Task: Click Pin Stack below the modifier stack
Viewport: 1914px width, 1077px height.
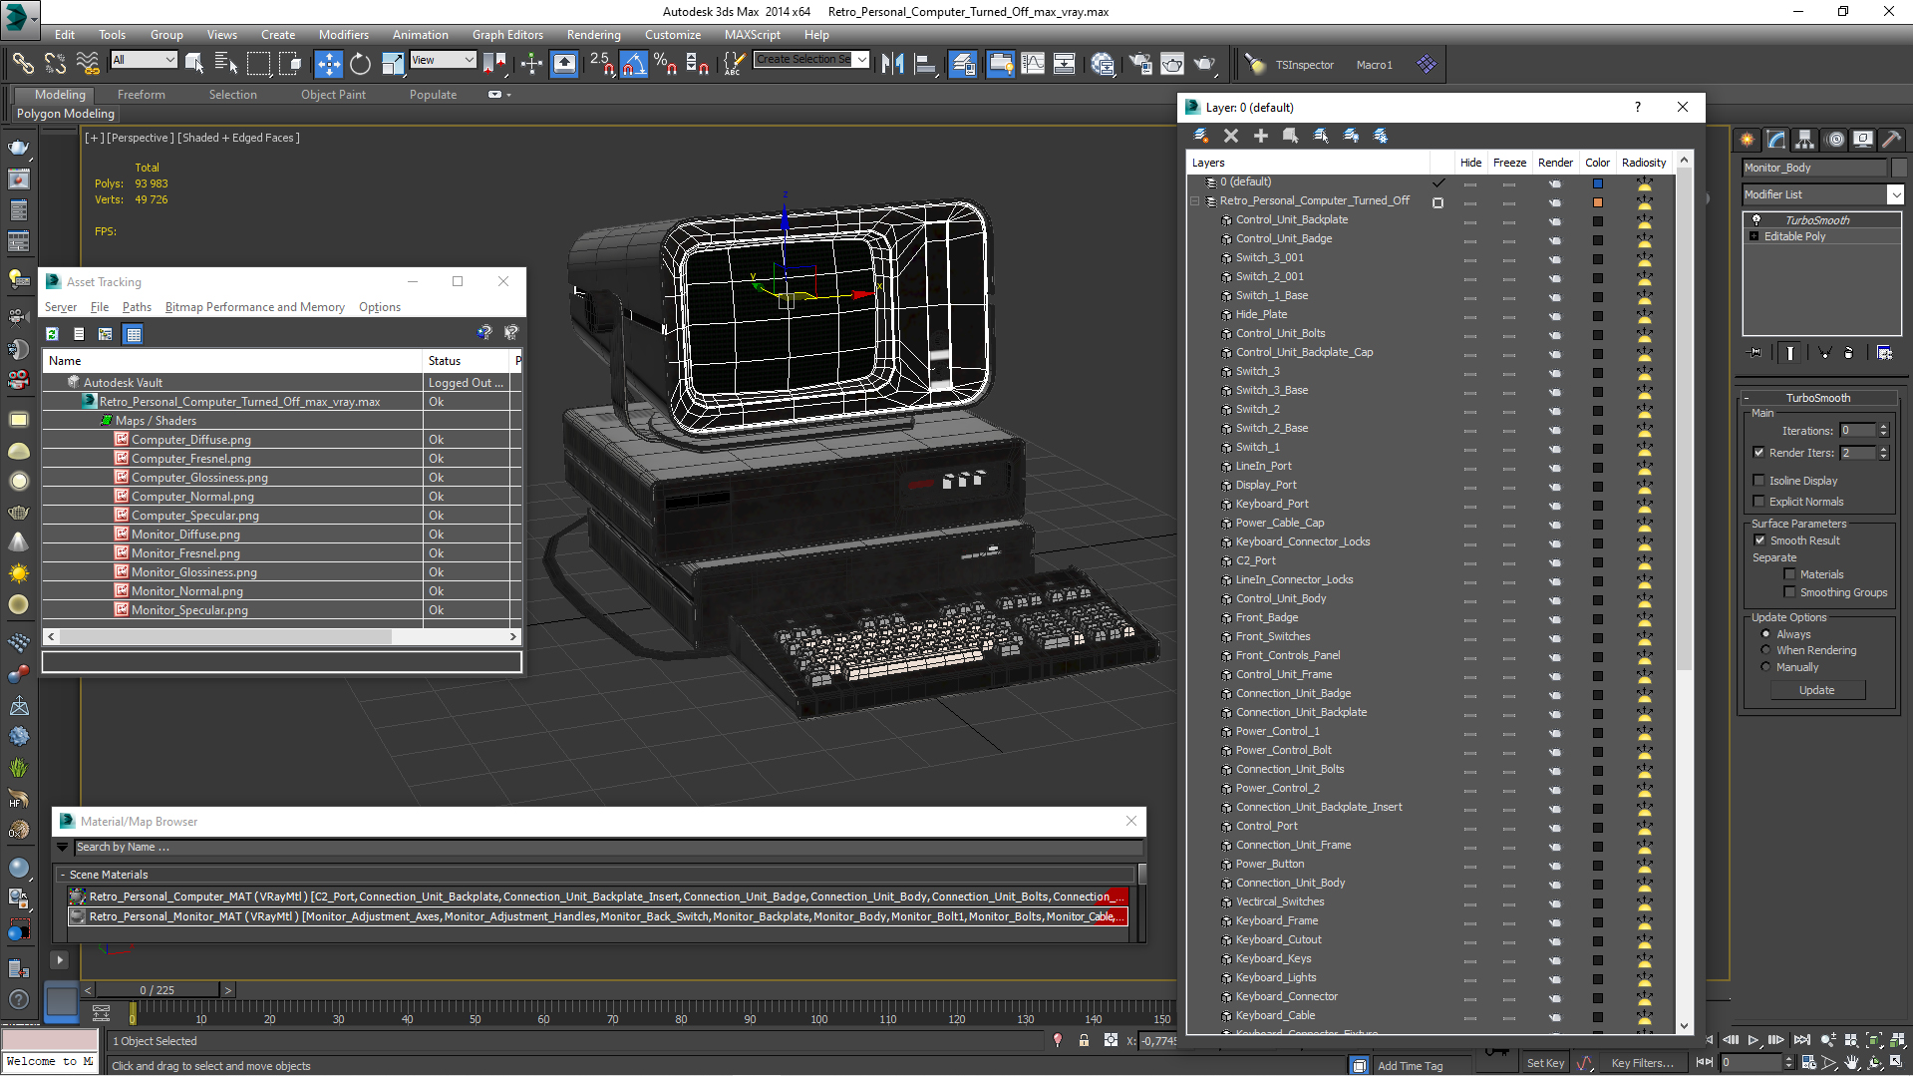Action: click(x=1755, y=353)
